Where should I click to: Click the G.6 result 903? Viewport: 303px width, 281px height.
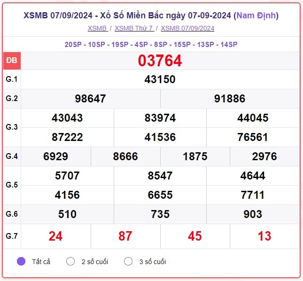[253, 214]
